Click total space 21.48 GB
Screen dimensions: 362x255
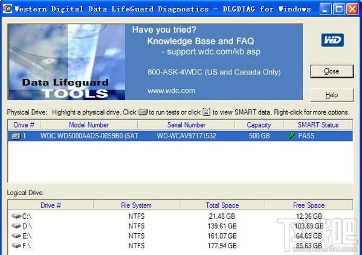(x=222, y=216)
